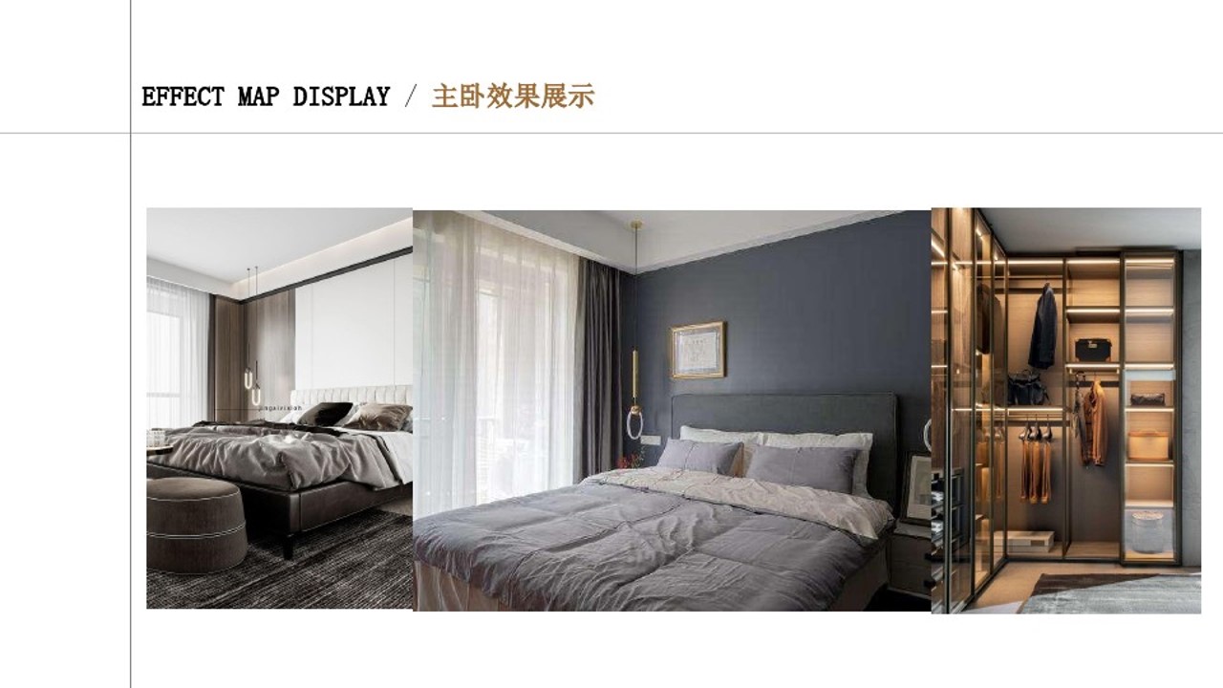
Task: Click the gray pillows on center bed
Action: (x=760, y=463)
